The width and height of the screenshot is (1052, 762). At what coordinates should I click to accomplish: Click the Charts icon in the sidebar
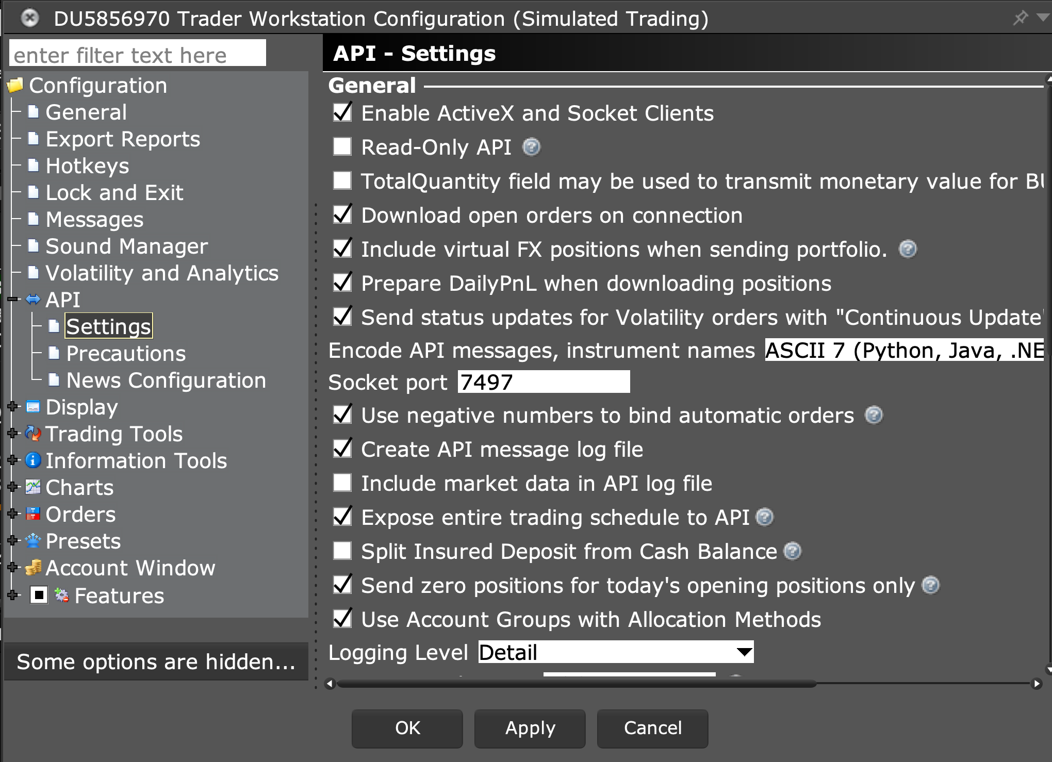pos(32,487)
